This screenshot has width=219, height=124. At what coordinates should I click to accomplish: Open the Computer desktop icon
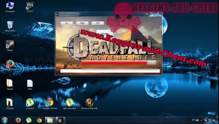pos(10,7)
